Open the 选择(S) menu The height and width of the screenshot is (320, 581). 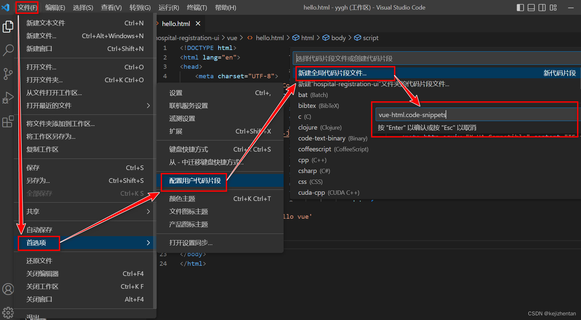[x=83, y=8]
